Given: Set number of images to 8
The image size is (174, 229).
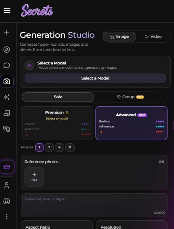Looking at the screenshot, I should coord(70,147).
